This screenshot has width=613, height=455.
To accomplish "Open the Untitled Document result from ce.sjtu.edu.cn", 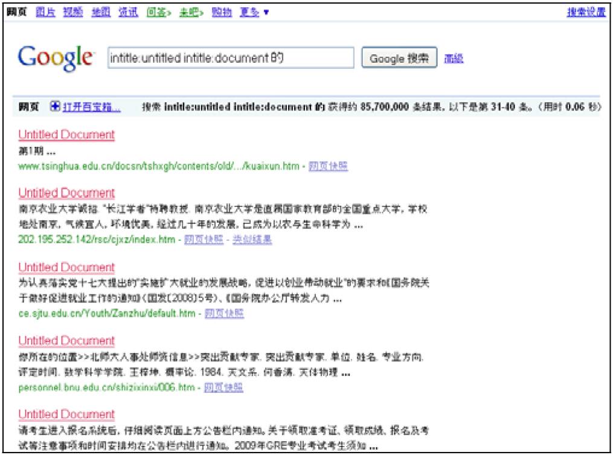I will click(66, 267).
